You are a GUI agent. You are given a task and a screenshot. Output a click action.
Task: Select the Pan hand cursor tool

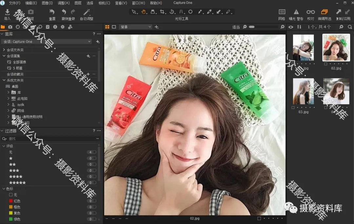point(144,12)
